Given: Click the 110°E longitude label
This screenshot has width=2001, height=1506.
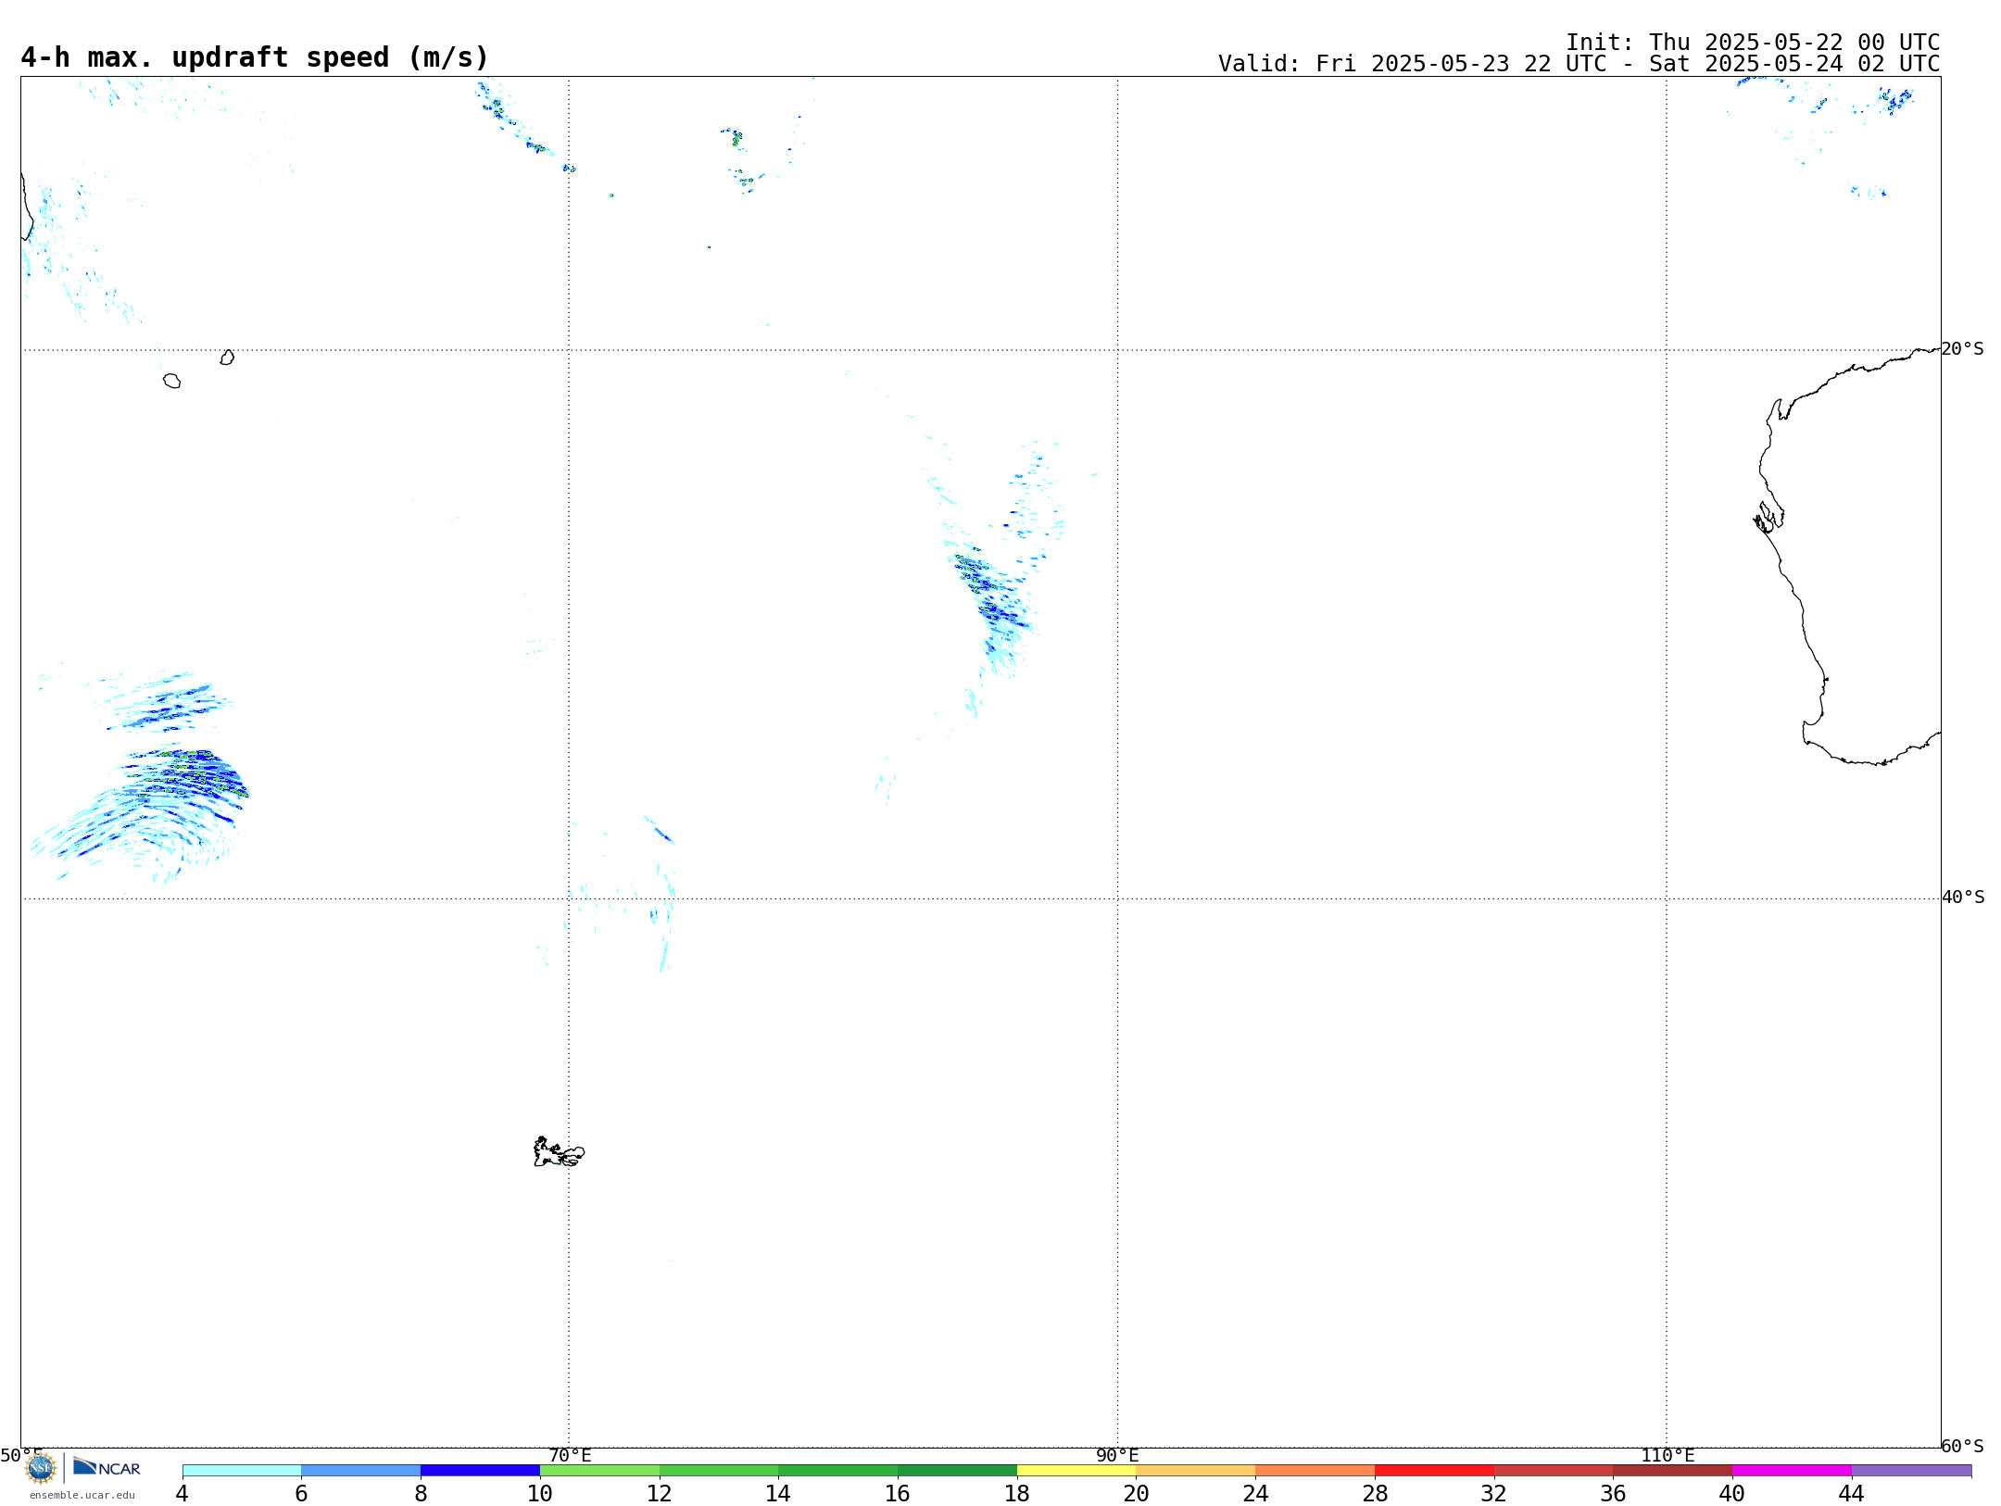Looking at the screenshot, I should coord(1667,1455).
